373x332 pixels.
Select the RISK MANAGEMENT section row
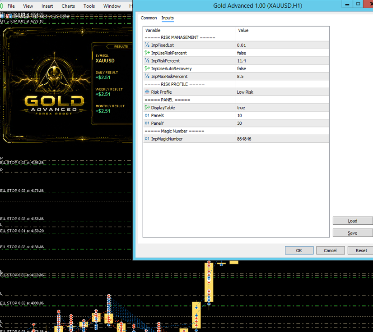236,37
